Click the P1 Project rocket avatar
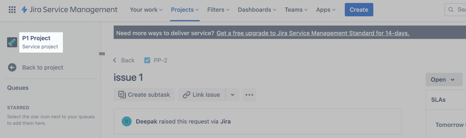 pos(12,42)
